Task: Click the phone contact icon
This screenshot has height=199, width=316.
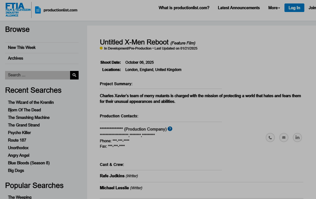Action: (x=270, y=138)
